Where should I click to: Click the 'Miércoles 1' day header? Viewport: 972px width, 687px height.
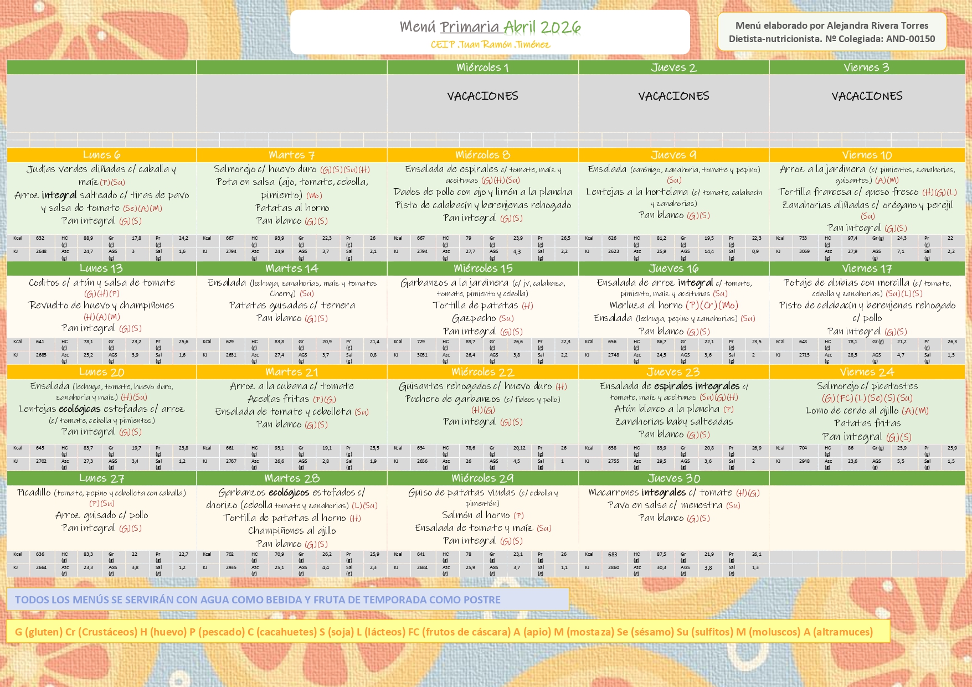[482, 68]
